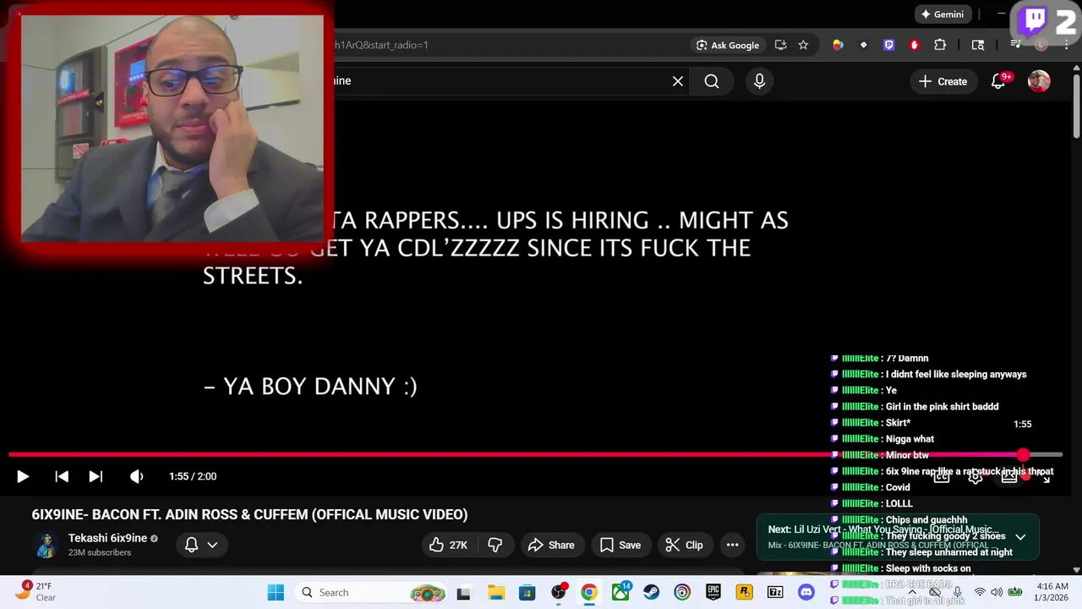
Task: Open the Wi-Fi network tray icon
Action: point(980,592)
